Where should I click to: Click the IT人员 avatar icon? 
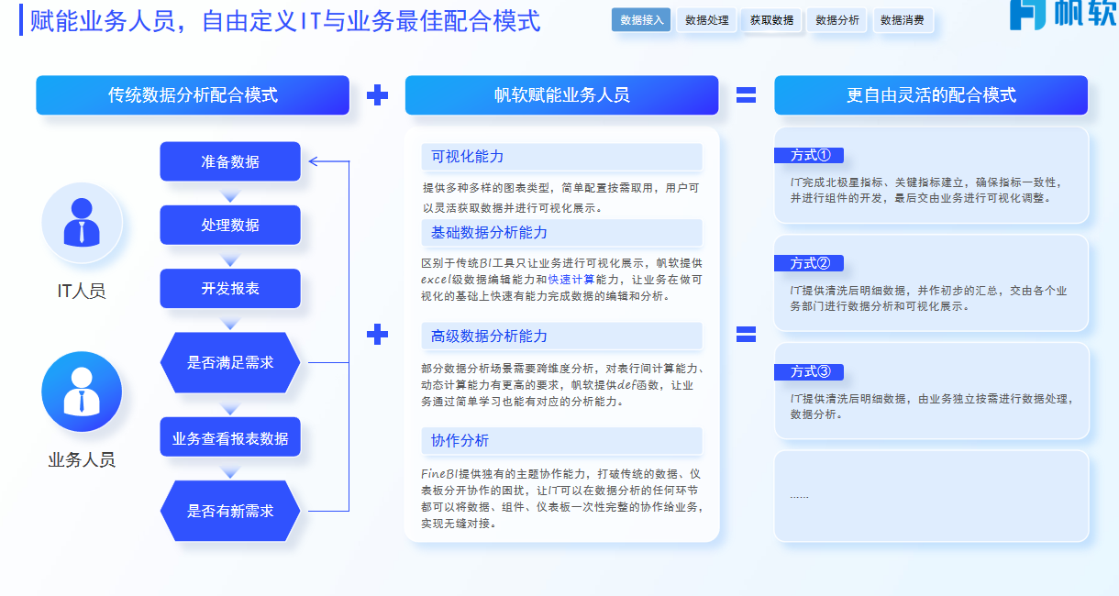[x=82, y=223]
